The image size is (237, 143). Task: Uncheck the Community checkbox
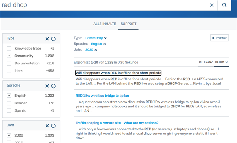pos(9,56)
